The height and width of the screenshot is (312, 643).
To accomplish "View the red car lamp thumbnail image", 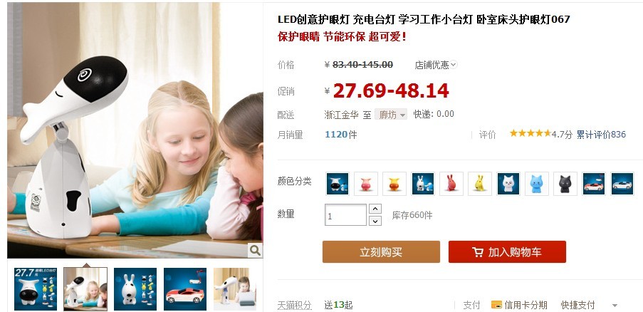I will (185, 289).
